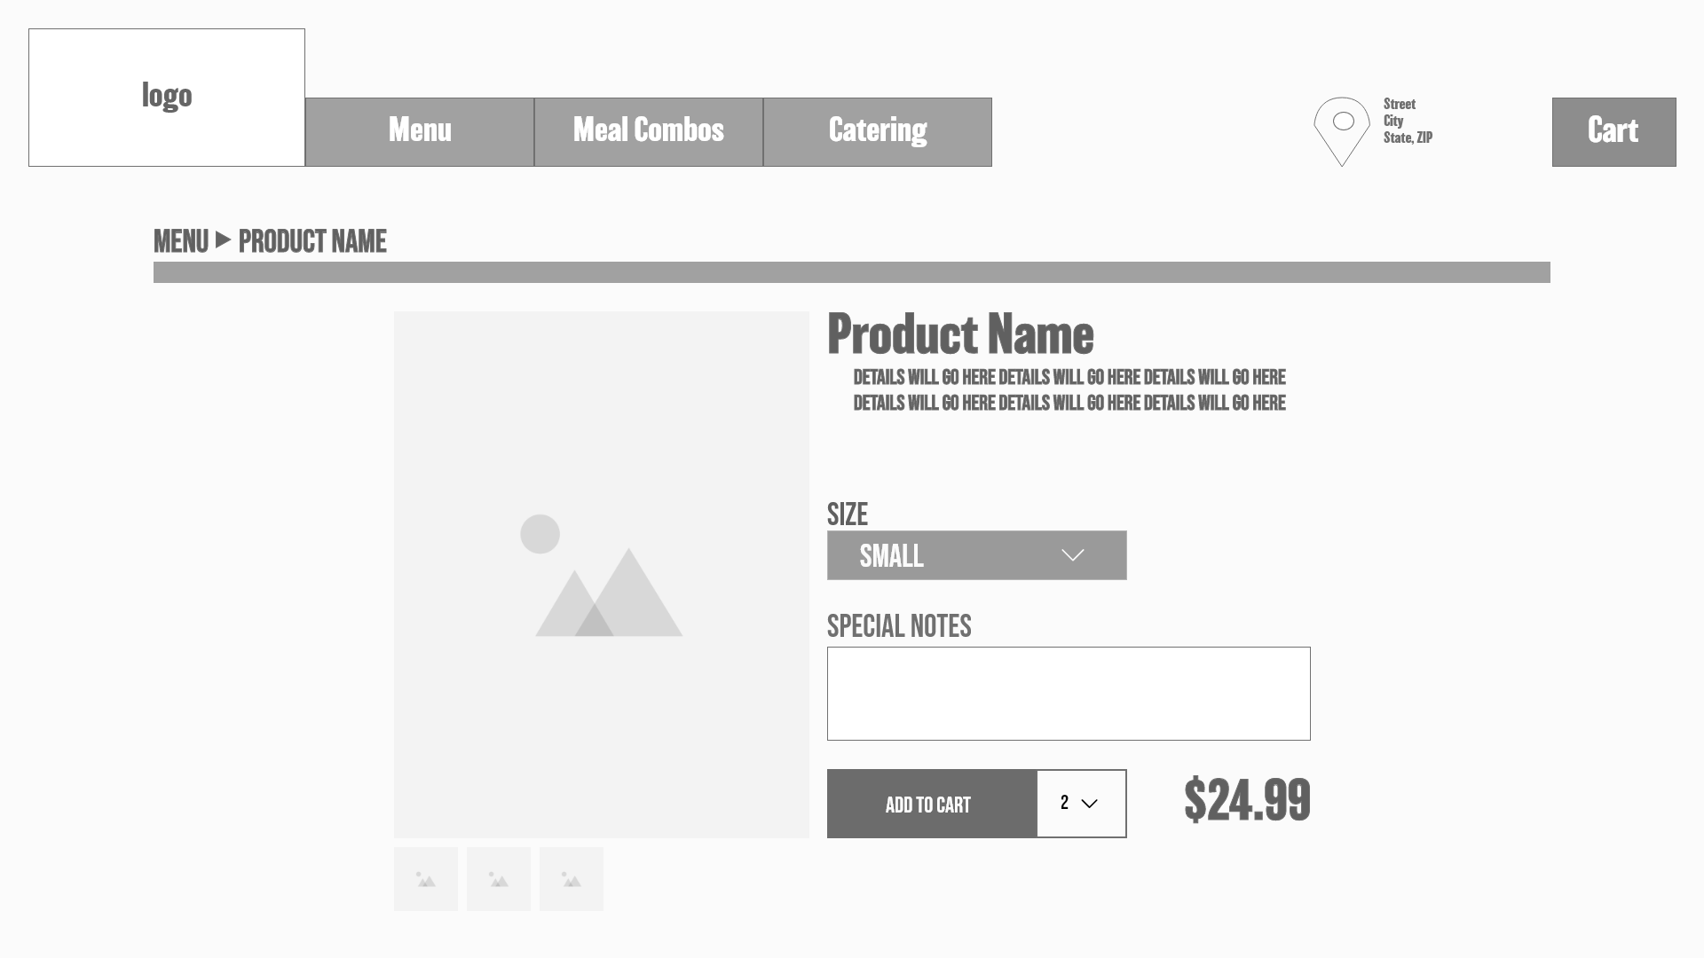The height and width of the screenshot is (958, 1704).
Task: Open the Cart button
Action: (x=1613, y=132)
